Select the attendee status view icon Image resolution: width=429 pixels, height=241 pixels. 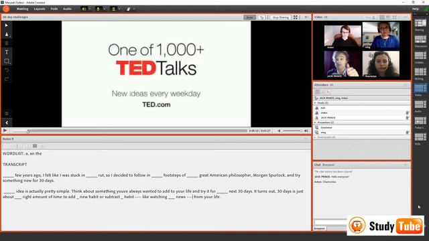pos(328,92)
